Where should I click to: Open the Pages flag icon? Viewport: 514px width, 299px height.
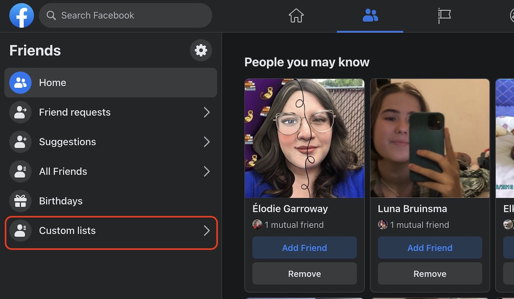[x=444, y=16]
